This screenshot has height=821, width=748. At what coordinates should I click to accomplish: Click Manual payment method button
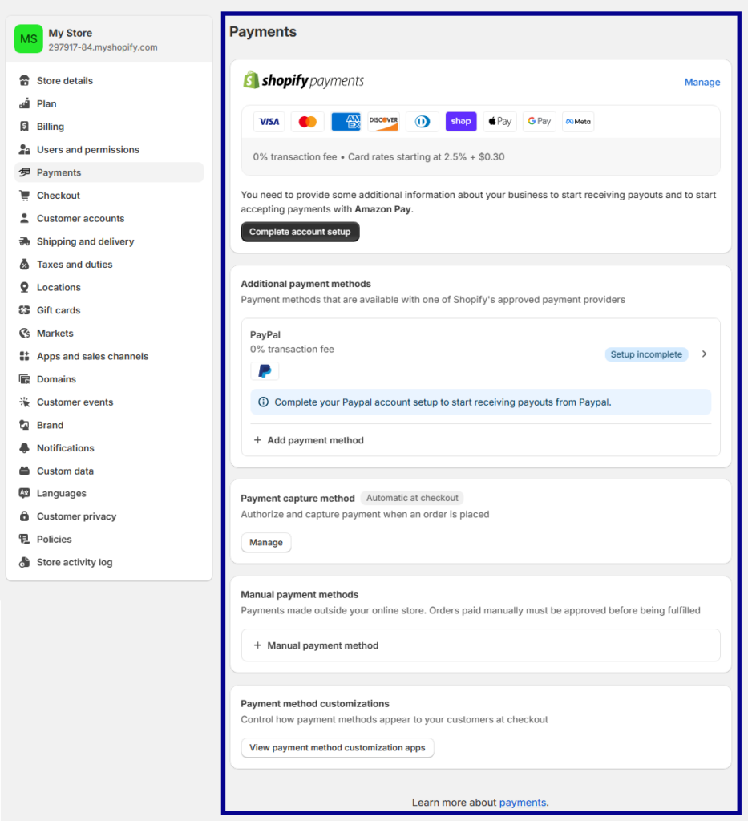tap(480, 645)
